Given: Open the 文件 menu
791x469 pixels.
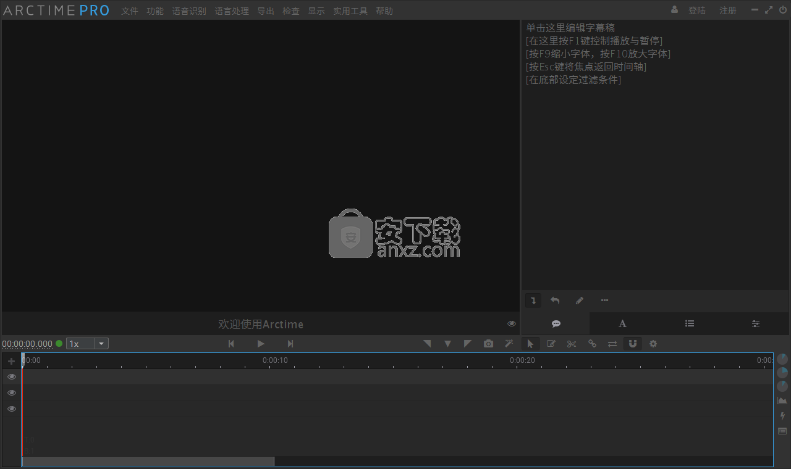Looking at the screenshot, I should coord(130,11).
